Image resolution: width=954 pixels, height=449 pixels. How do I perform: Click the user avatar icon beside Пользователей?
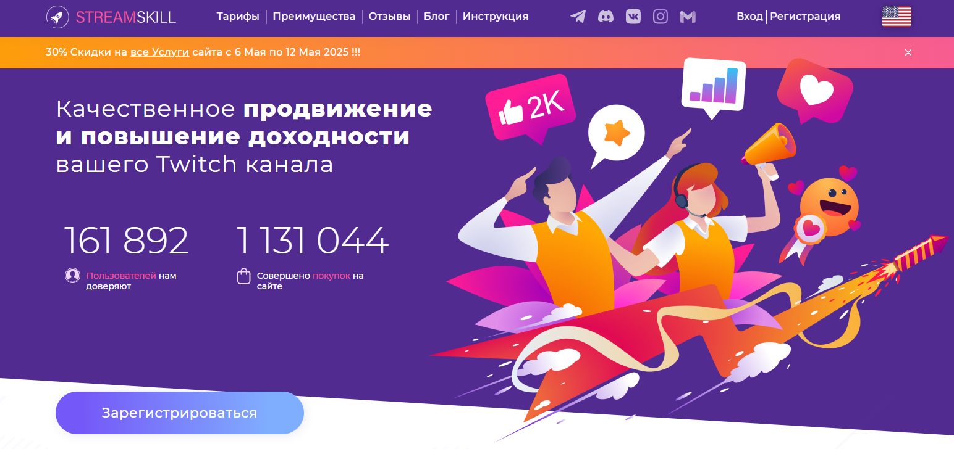coord(72,276)
